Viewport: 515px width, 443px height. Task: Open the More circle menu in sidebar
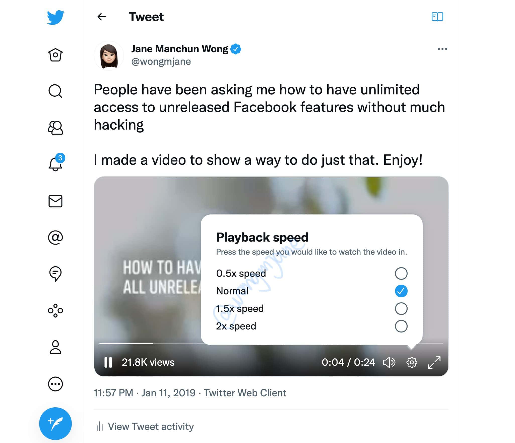tap(55, 384)
